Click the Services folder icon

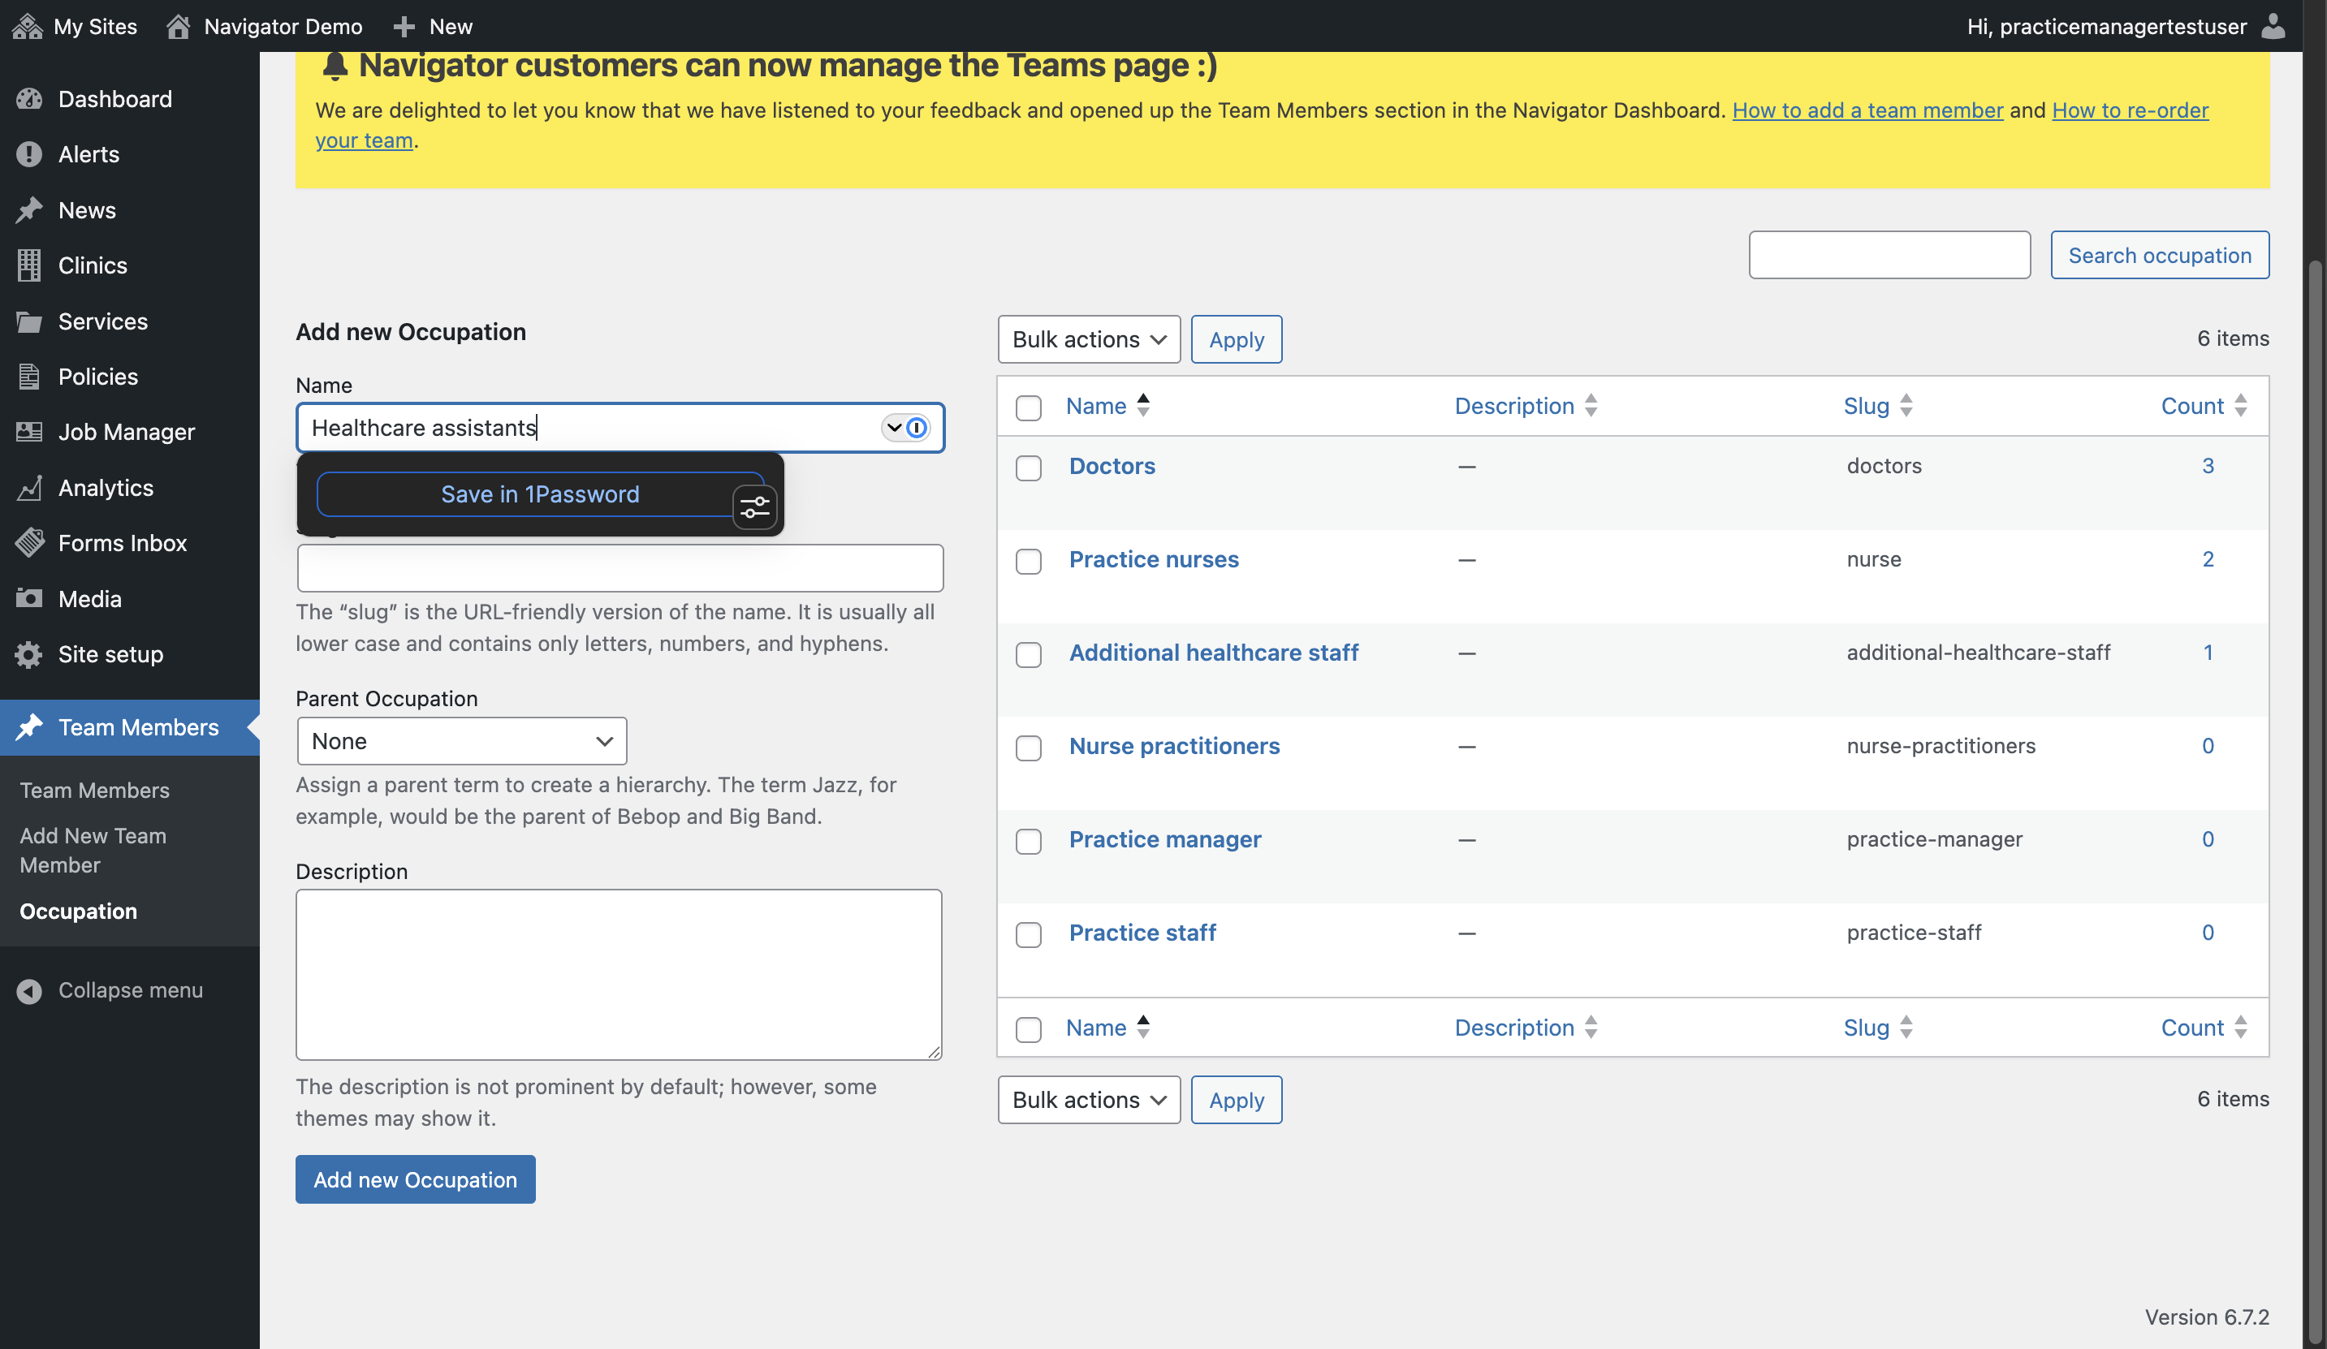tap(29, 321)
